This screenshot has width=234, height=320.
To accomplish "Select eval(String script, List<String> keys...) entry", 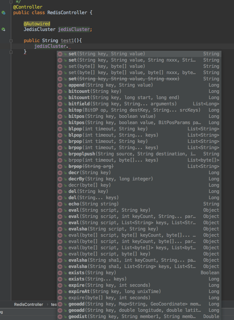I will pyautogui.click(x=139, y=223).
